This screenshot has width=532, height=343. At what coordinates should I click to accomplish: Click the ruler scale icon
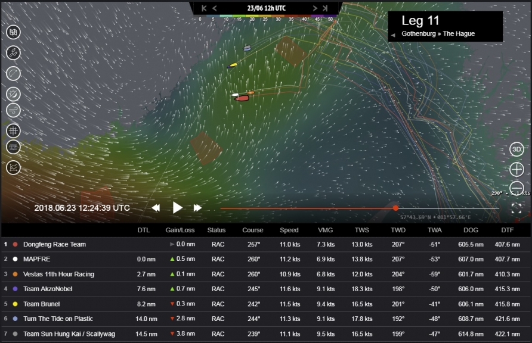(x=13, y=147)
